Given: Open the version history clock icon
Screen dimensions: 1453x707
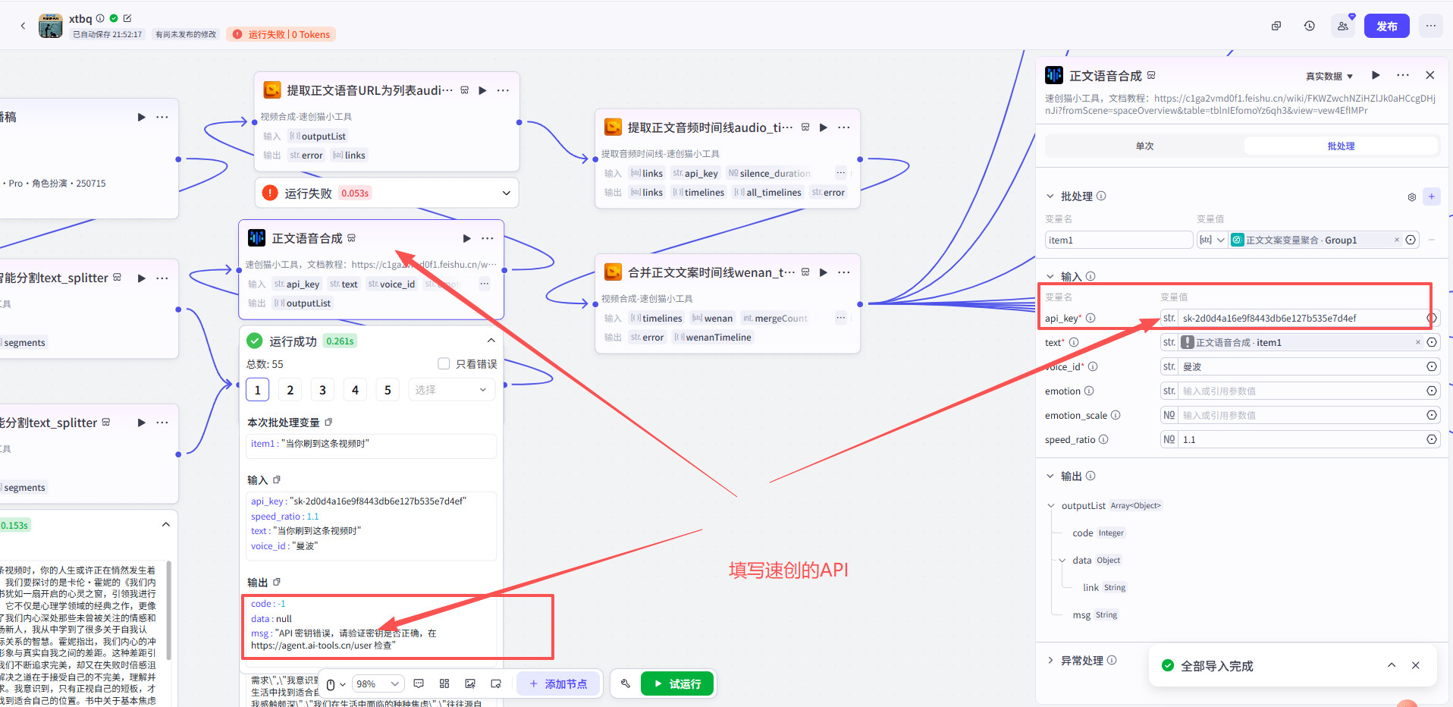Looking at the screenshot, I should tap(1309, 26).
